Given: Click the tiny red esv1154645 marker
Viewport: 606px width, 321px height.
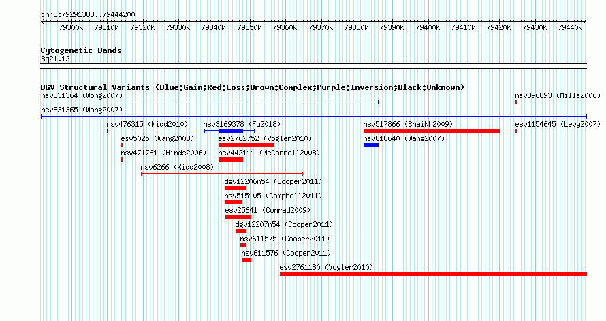Looking at the screenshot, I should [x=516, y=131].
